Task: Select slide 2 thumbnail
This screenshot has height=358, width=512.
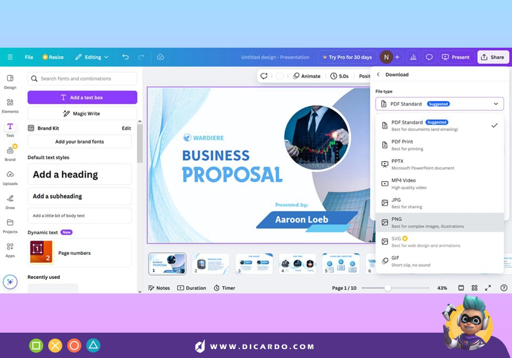Action: 210,264
